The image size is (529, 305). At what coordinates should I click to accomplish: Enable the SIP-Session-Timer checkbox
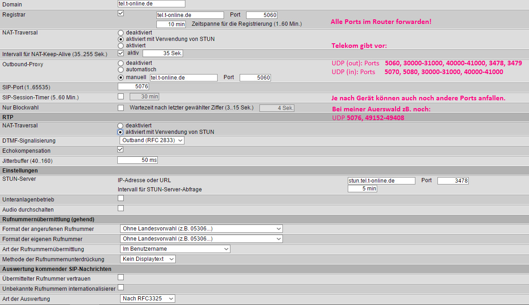point(121,97)
